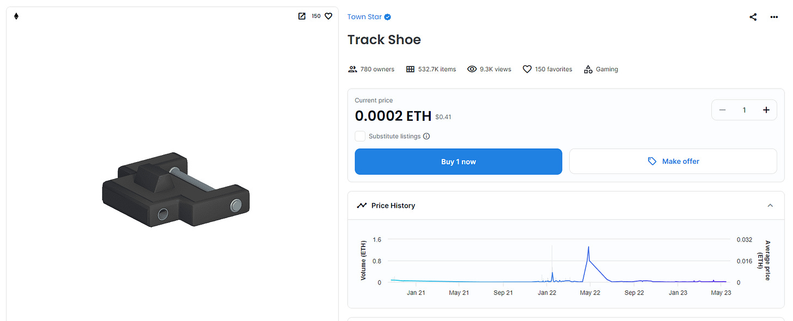Click the favorites heart icon in stats row
This screenshot has width=793, height=321.
click(527, 69)
